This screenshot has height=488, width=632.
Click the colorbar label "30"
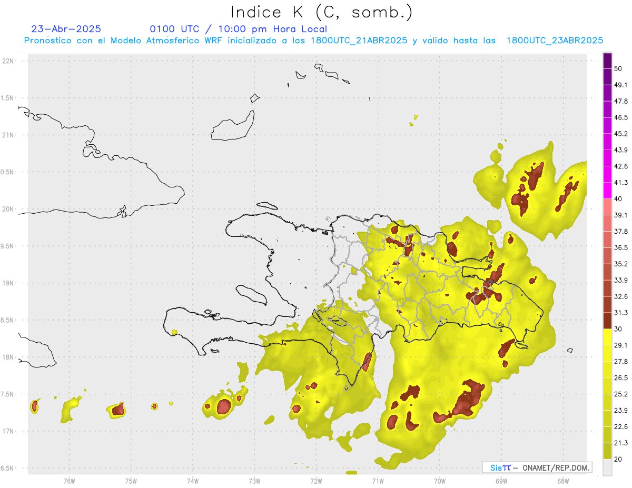pos(618,329)
